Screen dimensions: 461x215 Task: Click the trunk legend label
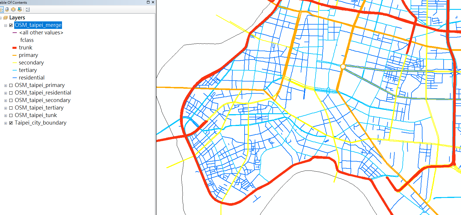coord(25,48)
